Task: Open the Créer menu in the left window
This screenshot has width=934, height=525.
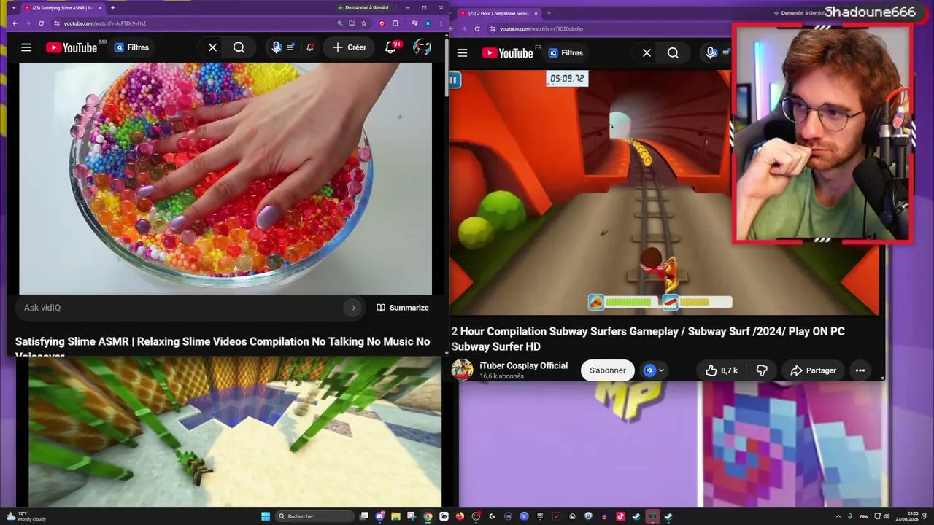Action: click(x=349, y=47)
